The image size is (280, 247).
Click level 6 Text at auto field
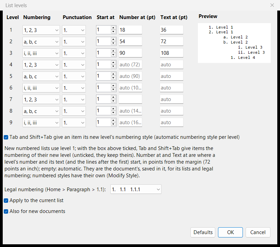[172, 88]
